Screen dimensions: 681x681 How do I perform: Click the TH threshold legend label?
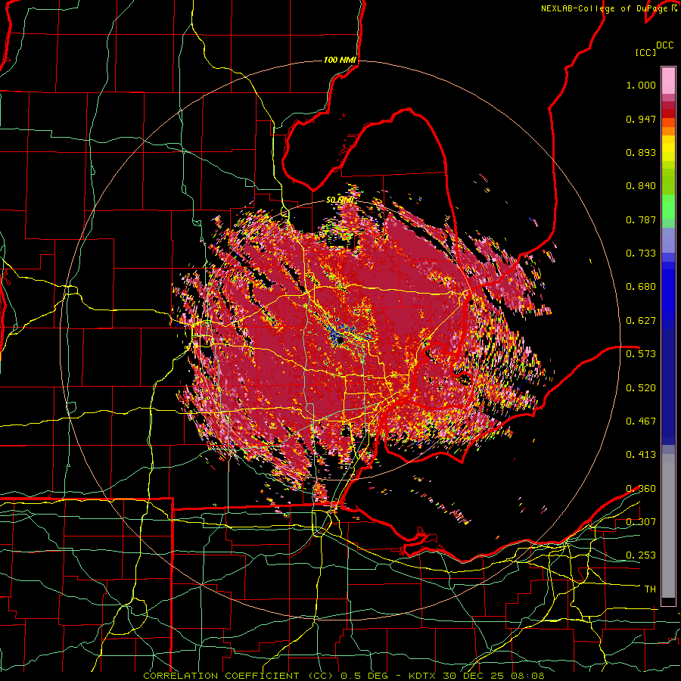[650, 589]
